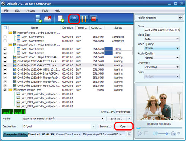Open the Save As arrow dropdown
Image resolution: width=186 pixels, height=141 pixels.
pos(129,119)
